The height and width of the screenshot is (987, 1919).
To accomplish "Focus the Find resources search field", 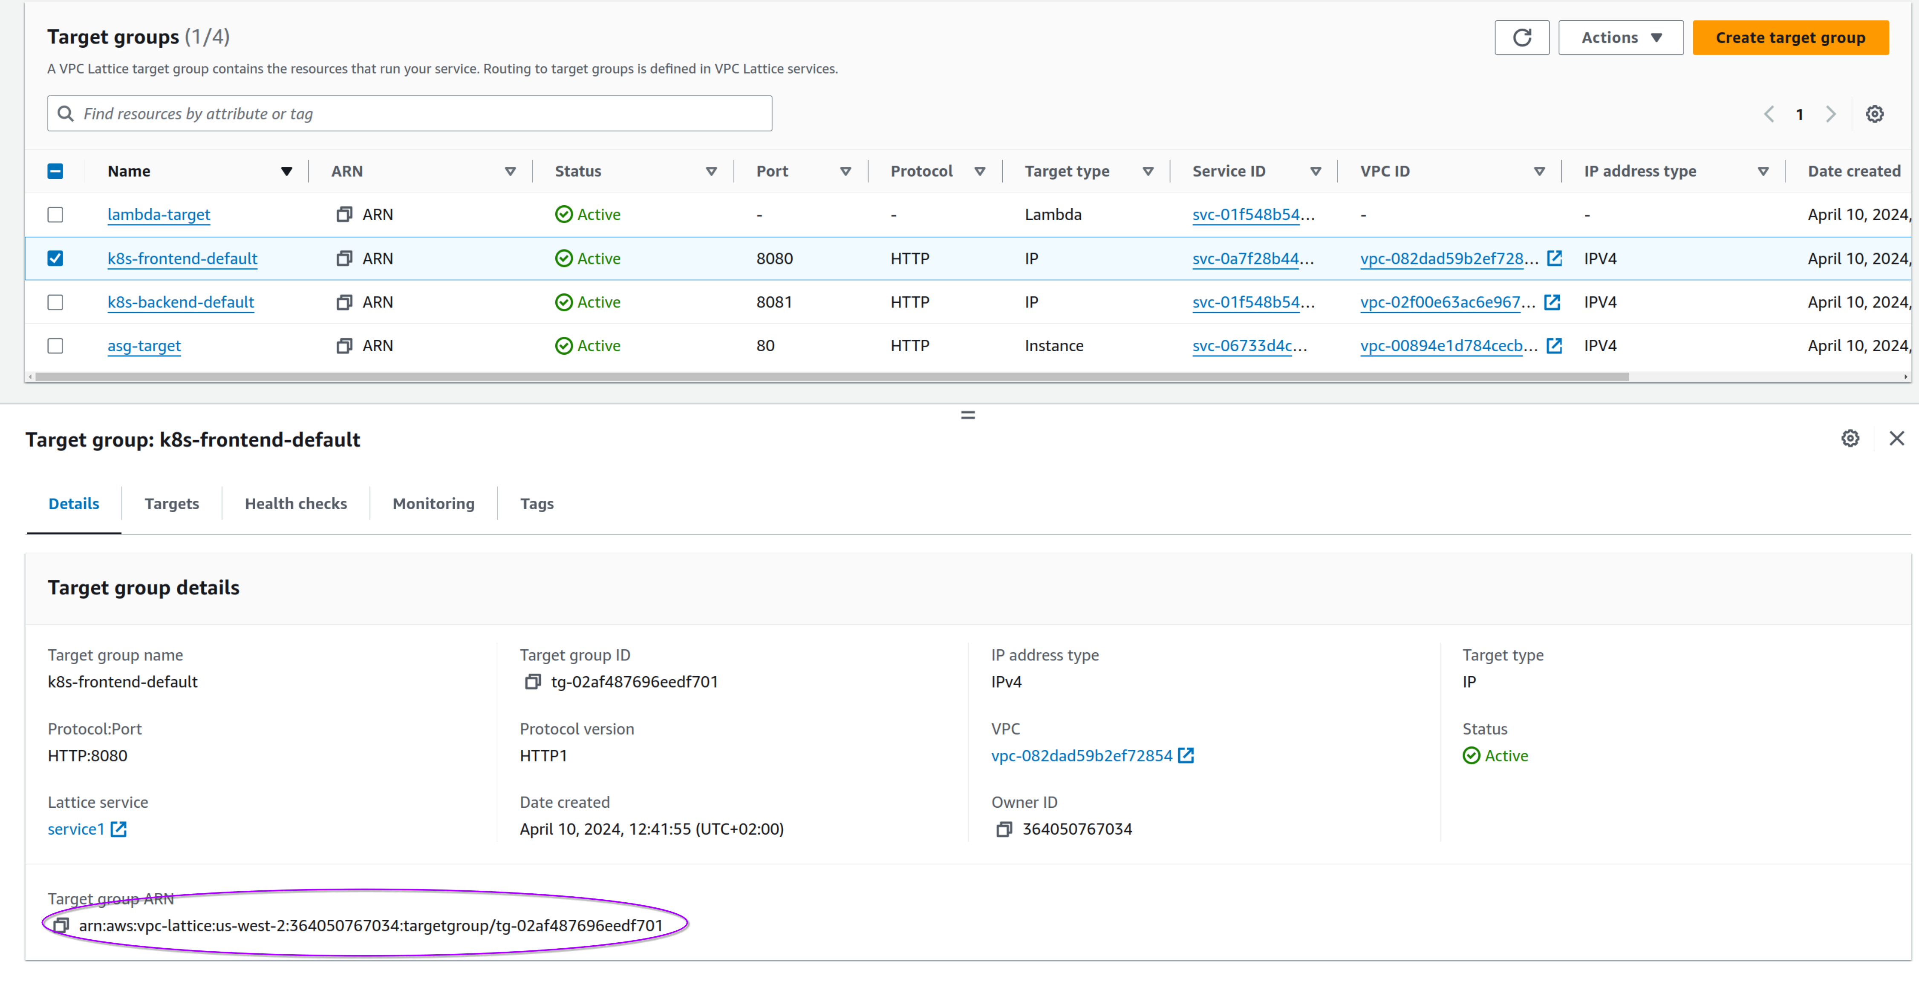I will (417, 114).
